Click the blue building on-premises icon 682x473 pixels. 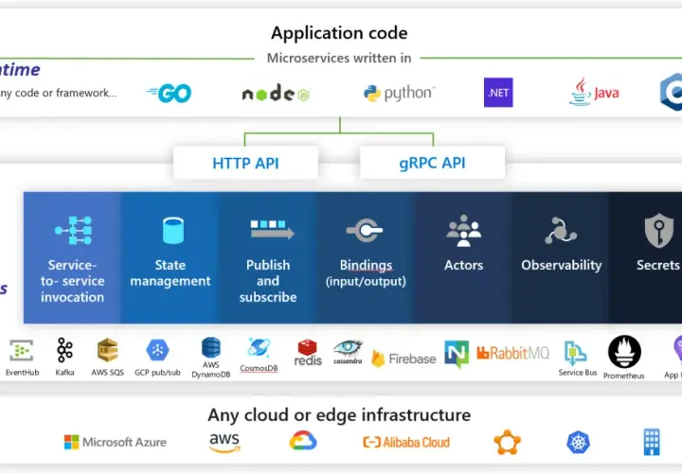[x=652, y=442]
